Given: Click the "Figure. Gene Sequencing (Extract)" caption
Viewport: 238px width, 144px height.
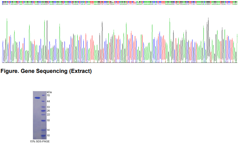Looking at the screenshot, I should 46,71.
